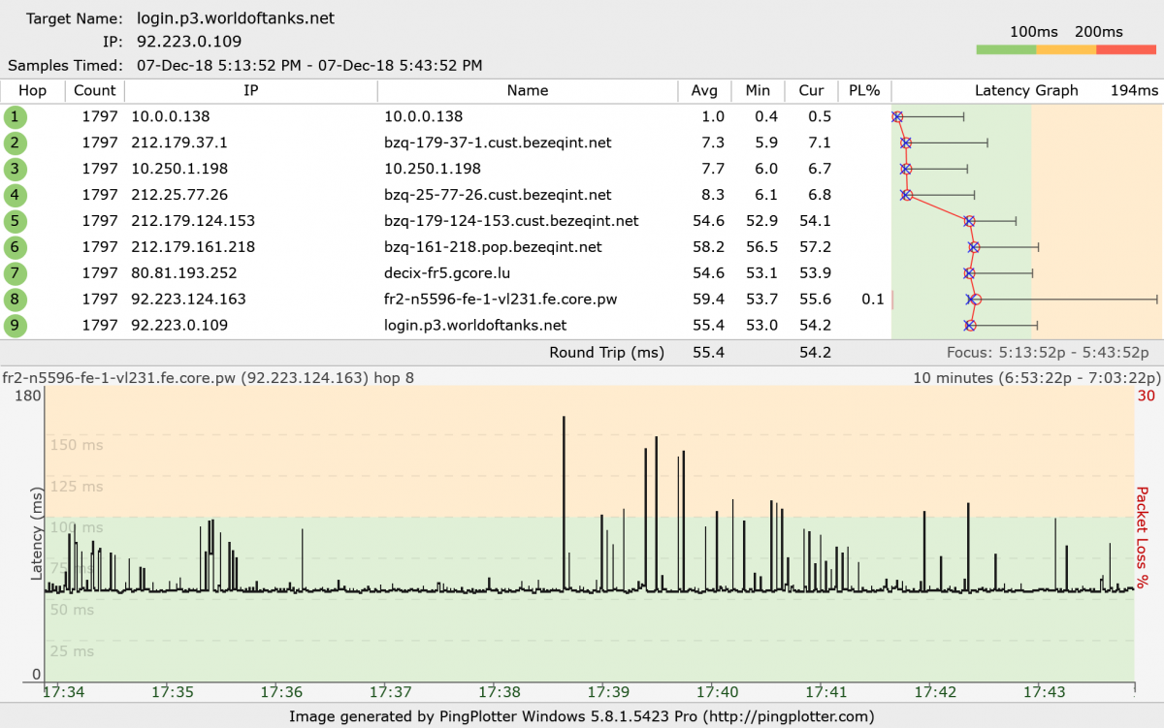The width and height of the screenshot is (1164, 728).
Task: Click the green 100ms legend color bar
Action: click(x=1006, y=49)
